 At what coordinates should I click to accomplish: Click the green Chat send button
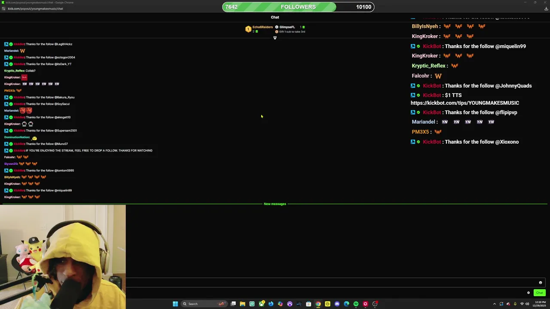click(539, 293)
